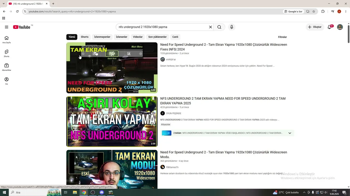Screen dimensions: 350x196
Task: Select the İzlenenler filter chip
Action: 122,37
